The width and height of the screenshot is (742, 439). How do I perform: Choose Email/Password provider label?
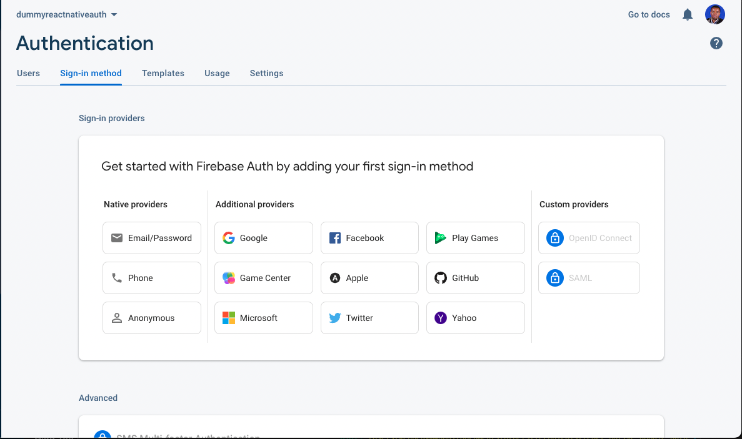tap(160, 238)
